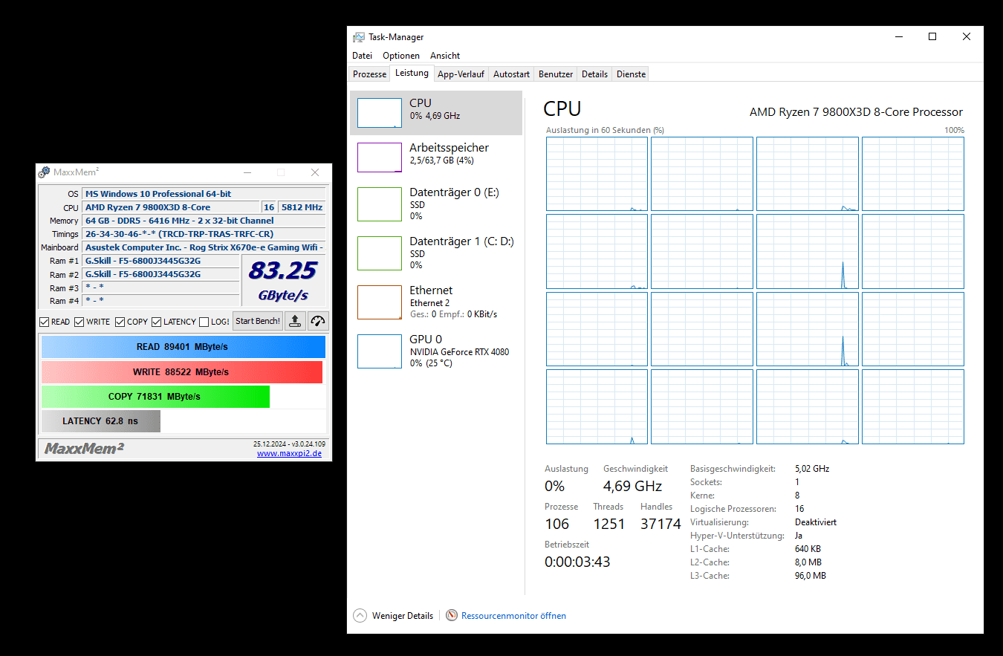Click the L3-Cache 96,0 MB value
The image size is (1003, 656).
point(811,576)
